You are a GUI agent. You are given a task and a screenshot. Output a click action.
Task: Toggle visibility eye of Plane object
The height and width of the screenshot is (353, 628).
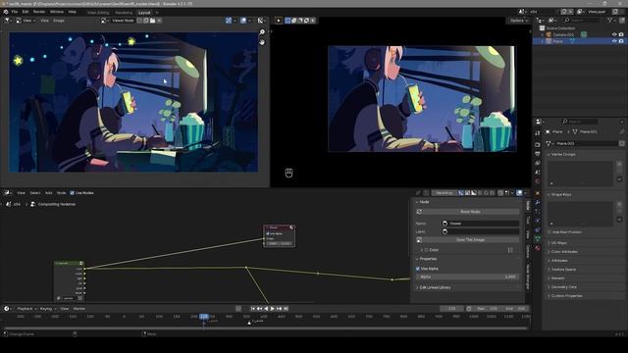tap(614, 41)
